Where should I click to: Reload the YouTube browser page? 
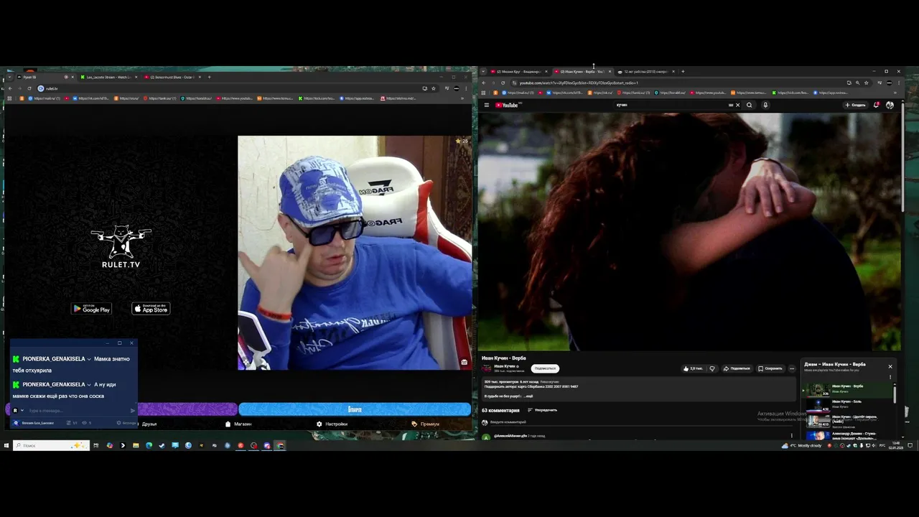click(503, 83)
